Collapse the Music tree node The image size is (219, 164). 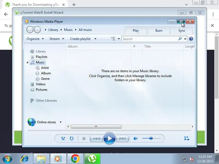tap(28, 62)
